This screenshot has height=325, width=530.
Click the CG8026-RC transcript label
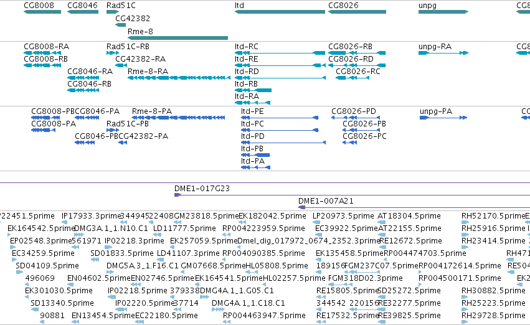(358, 72)
